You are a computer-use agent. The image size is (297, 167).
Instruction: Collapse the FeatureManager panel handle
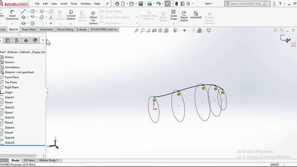(46, 92)
